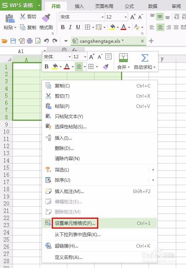Screen dimensions: 186x268
Task: Toggle Italic in the ribbon
Action: [x=70, y=27]
